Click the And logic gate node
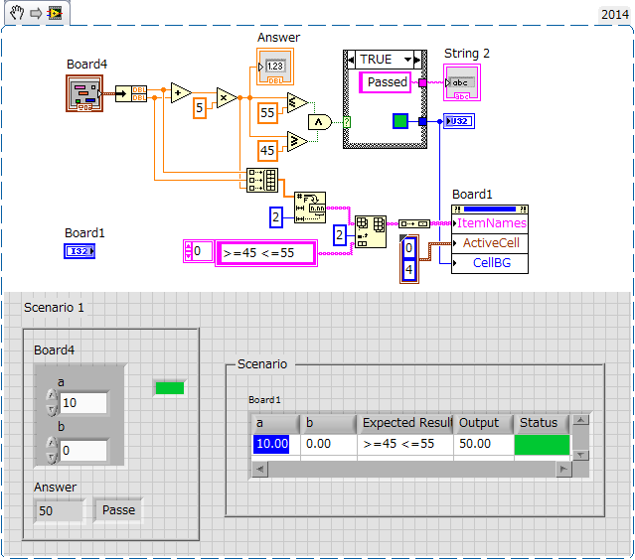Image resolution: width=635 pixels, height=560 pixels. [319, 121]
